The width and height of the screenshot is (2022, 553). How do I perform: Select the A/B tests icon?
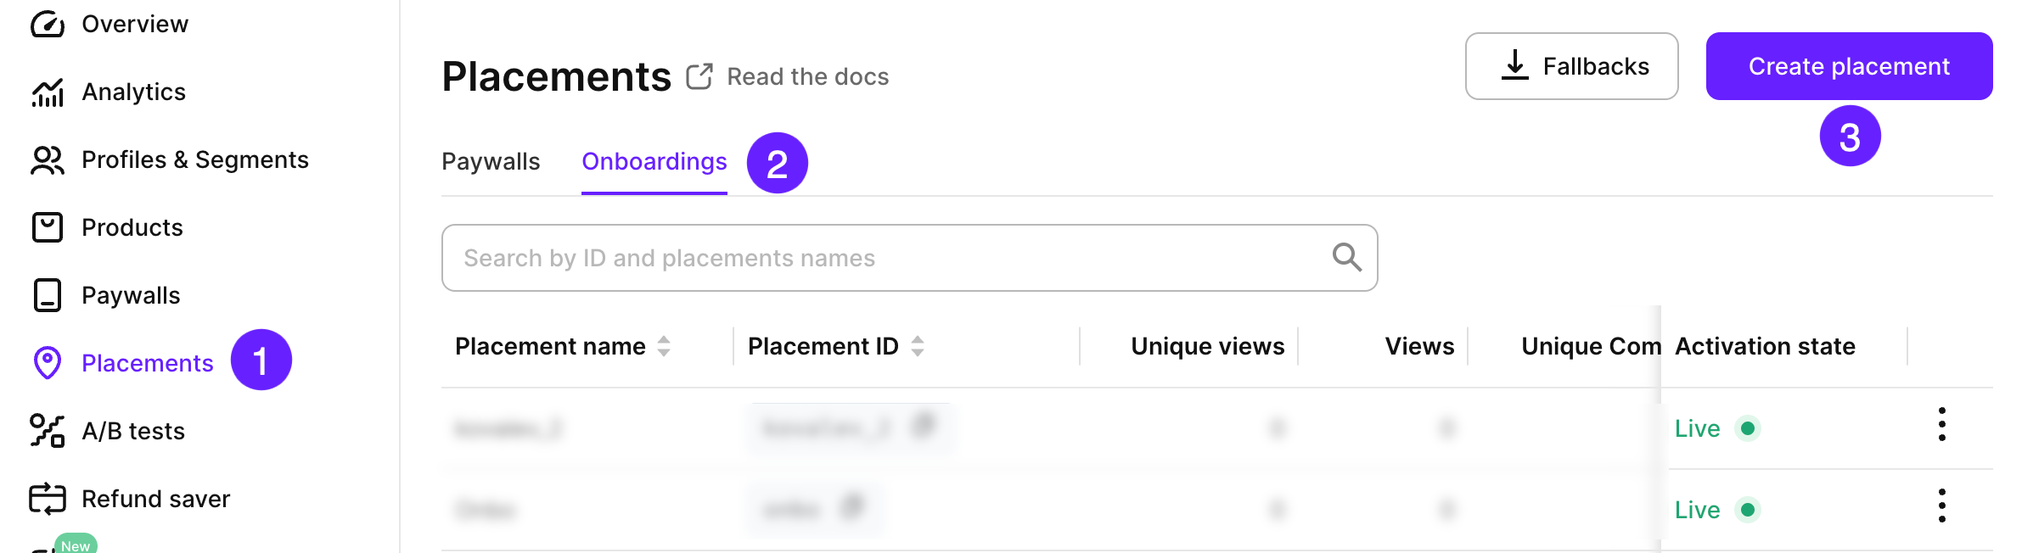tap(48, 431)
